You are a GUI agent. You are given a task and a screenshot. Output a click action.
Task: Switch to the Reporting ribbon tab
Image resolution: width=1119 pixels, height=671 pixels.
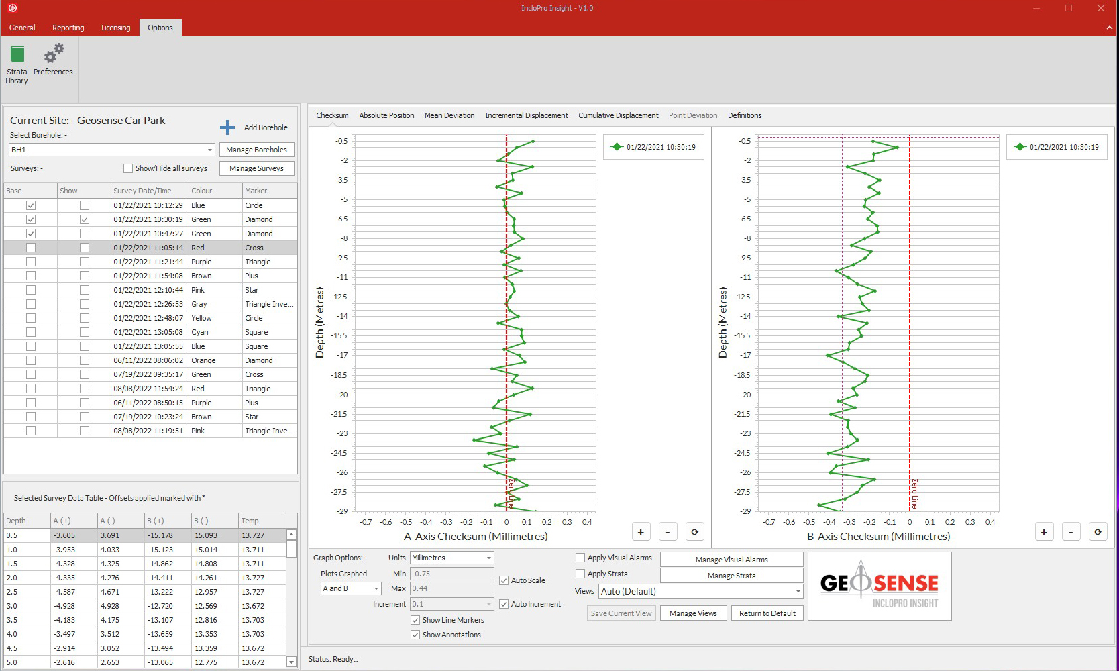pos(68,28)
